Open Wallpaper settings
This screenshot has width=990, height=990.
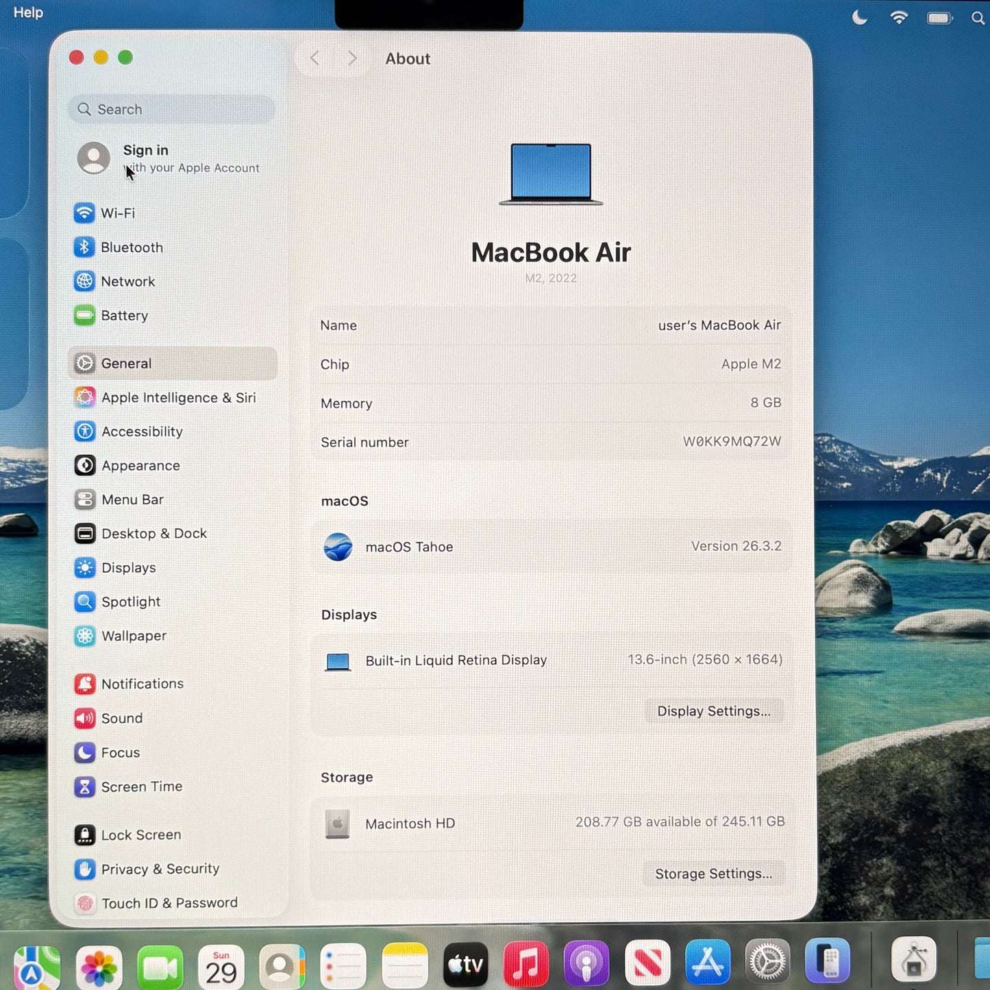134,636
